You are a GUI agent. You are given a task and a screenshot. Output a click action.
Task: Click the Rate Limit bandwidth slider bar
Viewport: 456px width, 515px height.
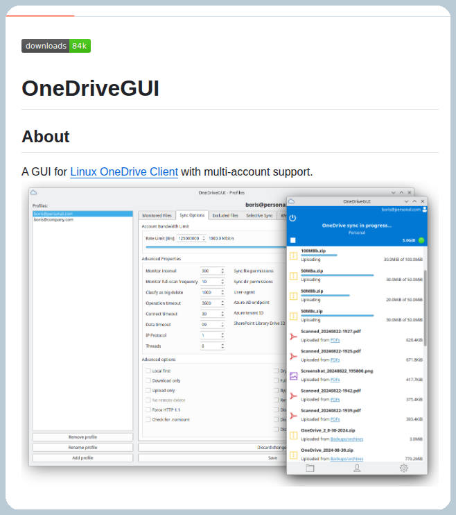coord(216,247)
